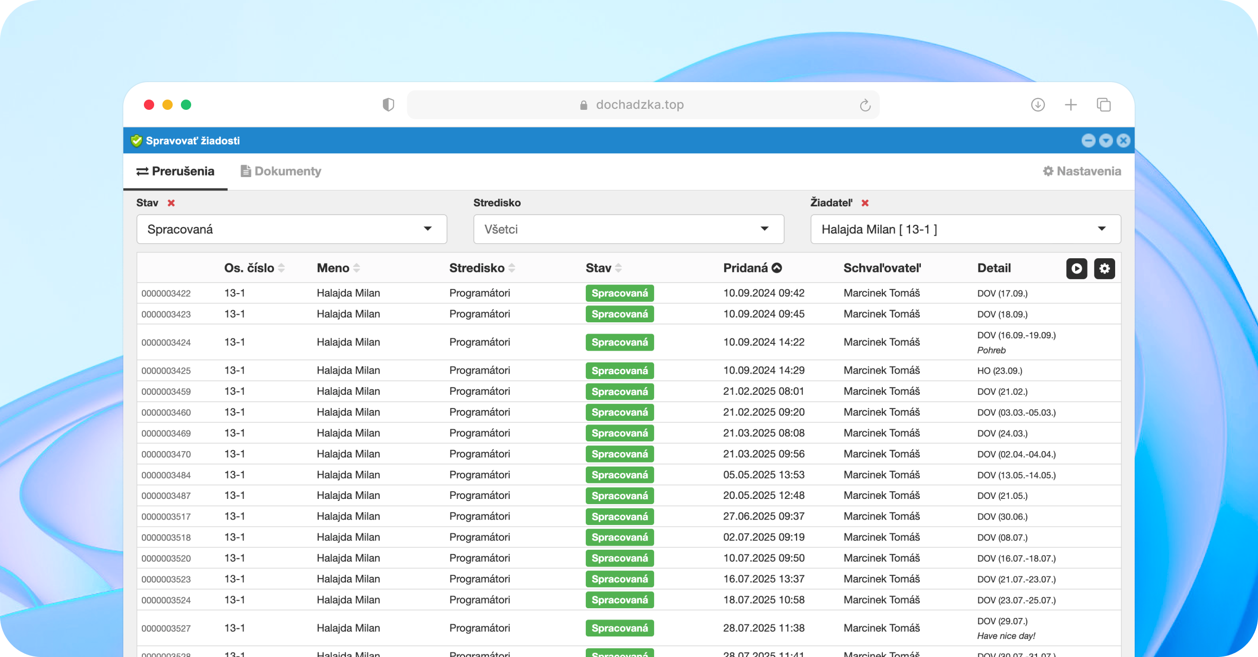This screenshot has height=657, width=1258.
Task: Open table settings gear icon
Action: (x=1104, y=268)
